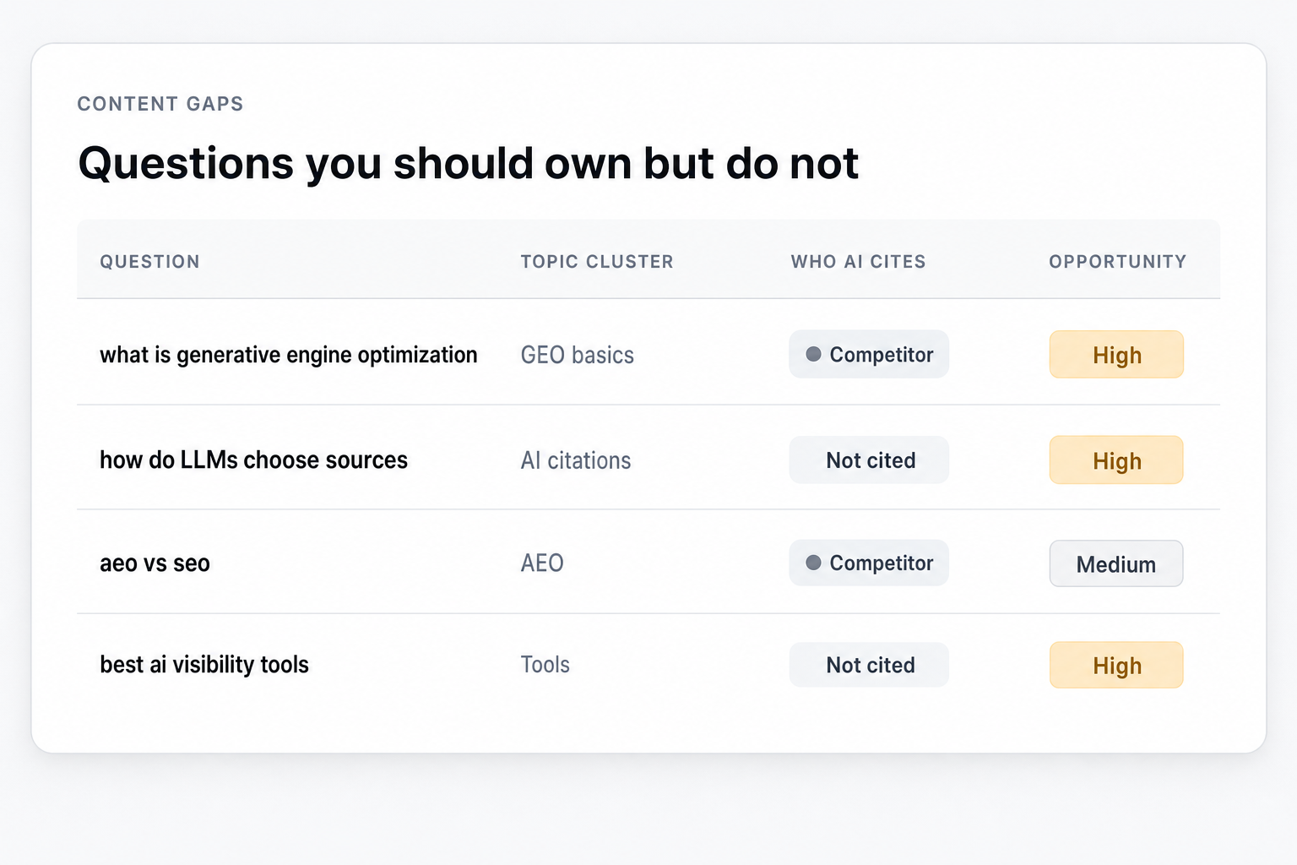
Task: Click the OPPORTUNITY column header
Action: point(1117,262)
